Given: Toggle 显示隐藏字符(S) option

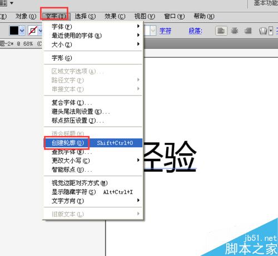Looking at the screenshot, I should pyautogui.click(x=93, y=192).
